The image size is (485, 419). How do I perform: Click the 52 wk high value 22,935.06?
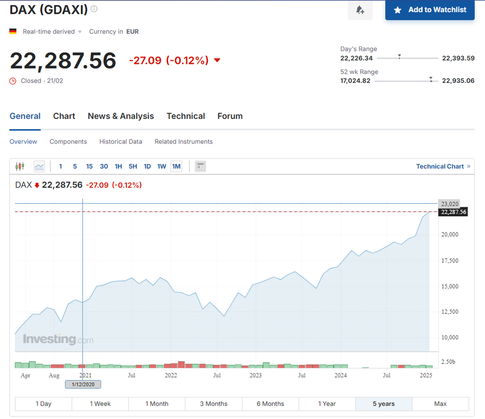click(x=458, y=81)
